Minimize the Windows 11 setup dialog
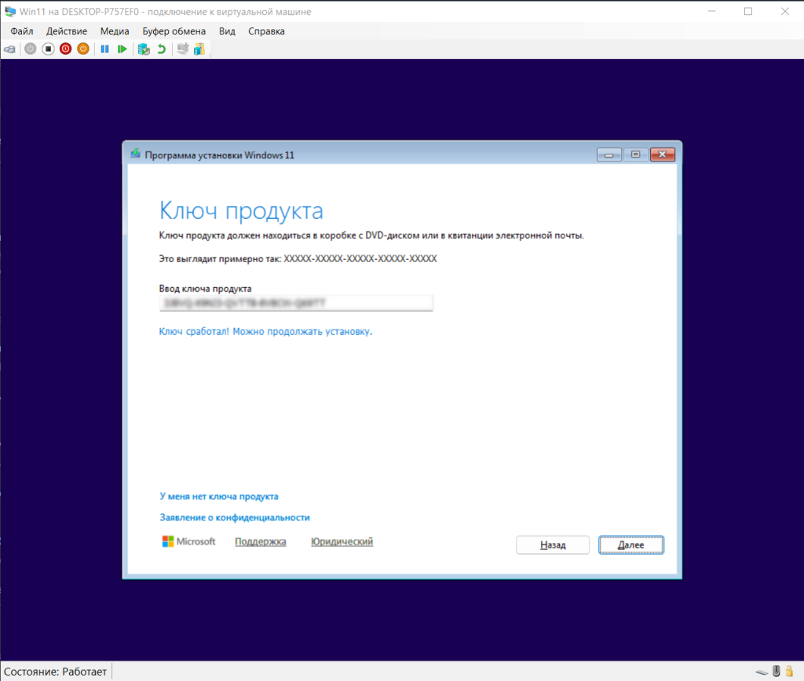Screen dimensions: 804x681 [609, 155]
